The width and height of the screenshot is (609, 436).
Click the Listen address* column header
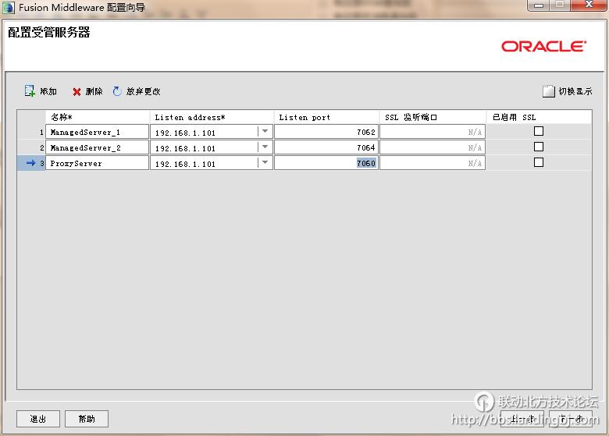[212, 117]
